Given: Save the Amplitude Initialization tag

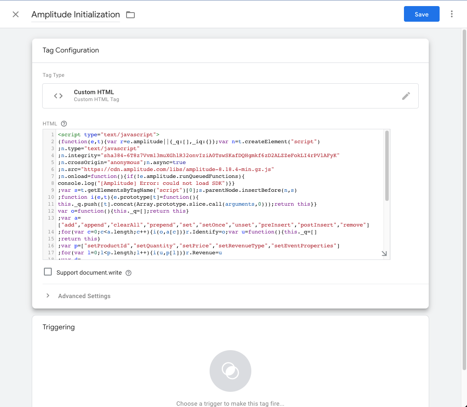Looking at the screenshot, I should coord(421,14).
